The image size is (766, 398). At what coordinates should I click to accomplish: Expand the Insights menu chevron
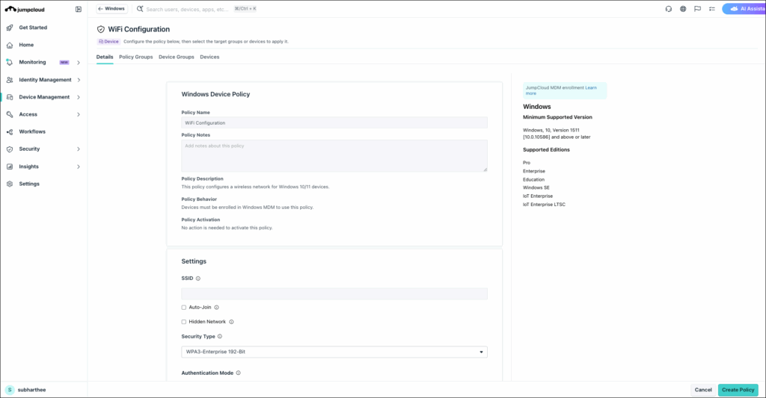pyautogui.click(x=78, y=167)
